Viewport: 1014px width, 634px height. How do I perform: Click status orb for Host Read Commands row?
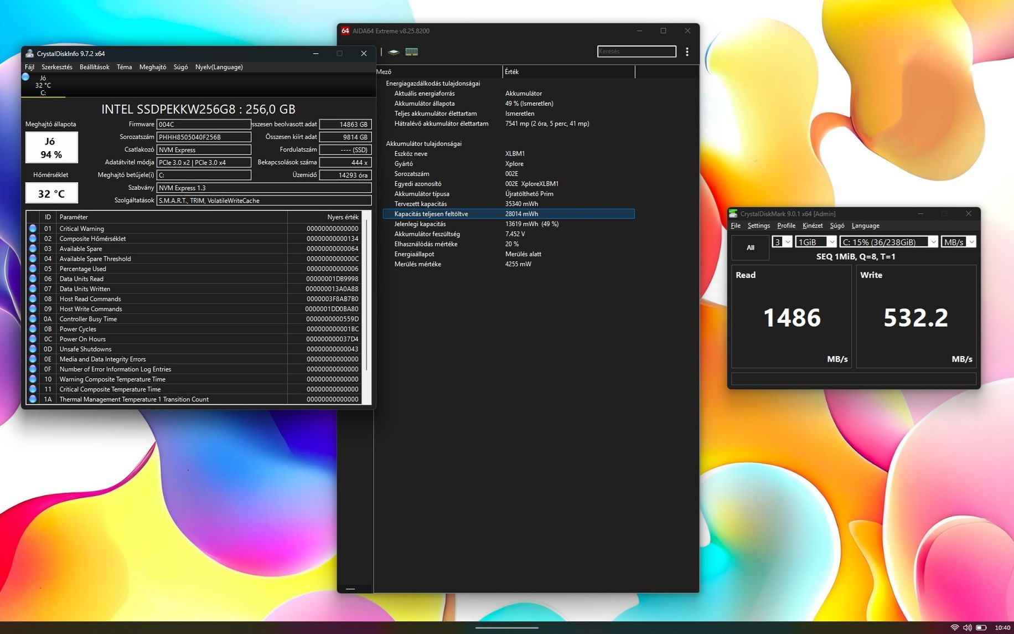(33, 299)
